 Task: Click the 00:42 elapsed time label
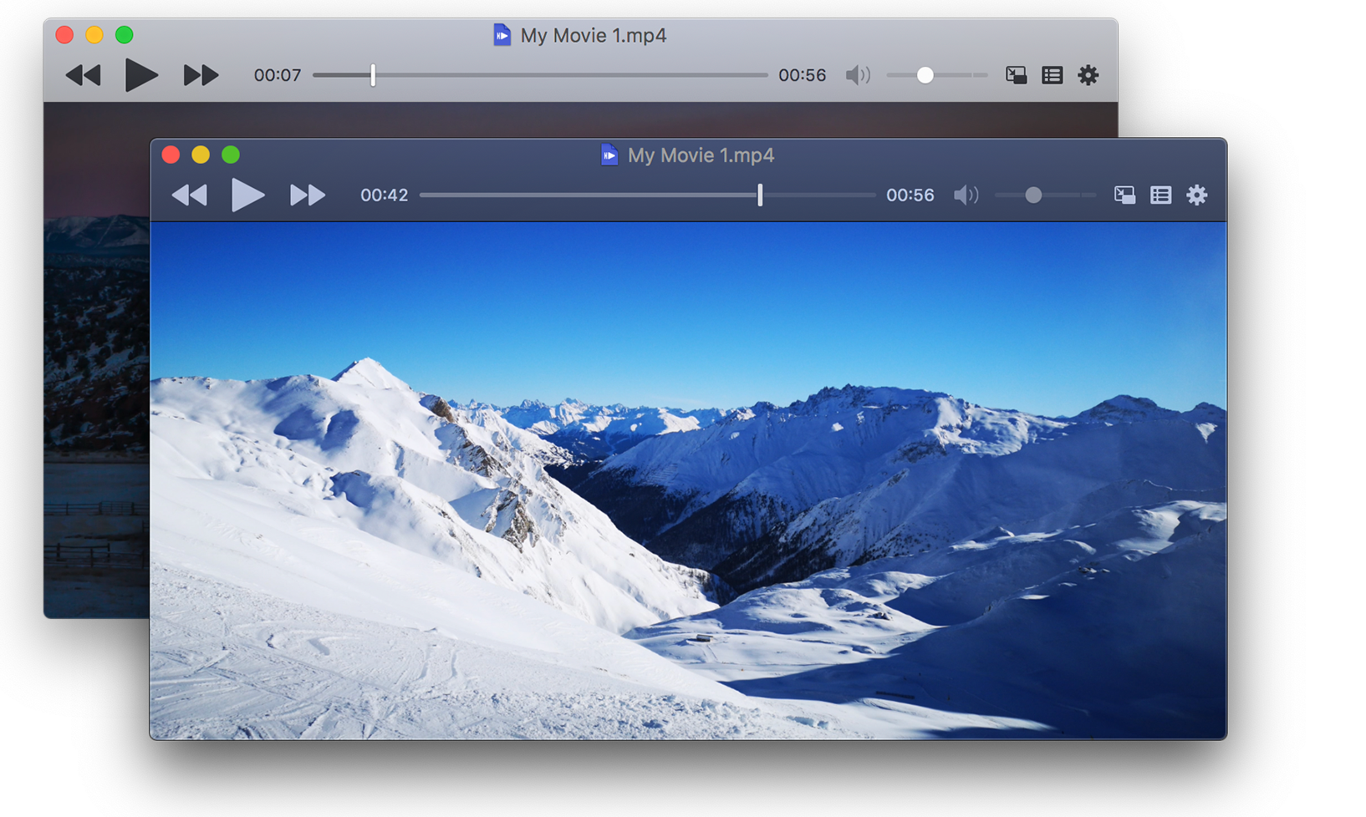[x=384, y=195]
